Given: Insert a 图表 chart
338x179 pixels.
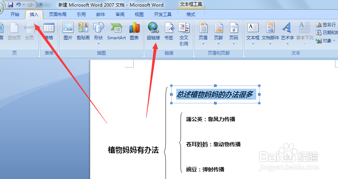Looking at the screenshot, I should pos(134,31).
